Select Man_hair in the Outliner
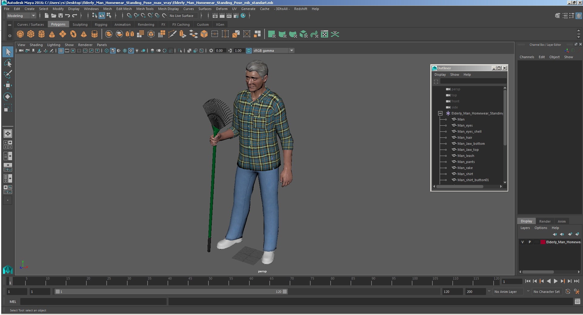 click(x=465, y=138)
